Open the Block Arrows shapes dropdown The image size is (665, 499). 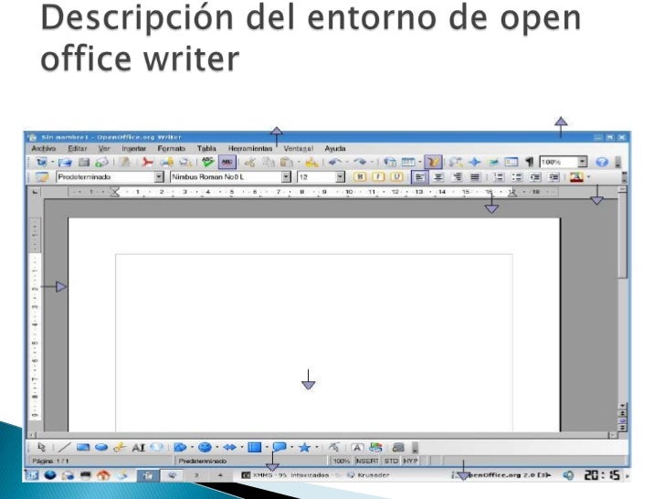click(x=242, y=447)
